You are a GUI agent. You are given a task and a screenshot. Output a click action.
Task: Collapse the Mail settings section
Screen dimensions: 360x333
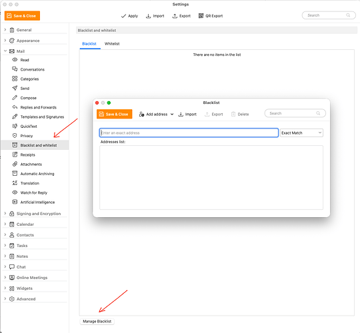click(5, 51)
